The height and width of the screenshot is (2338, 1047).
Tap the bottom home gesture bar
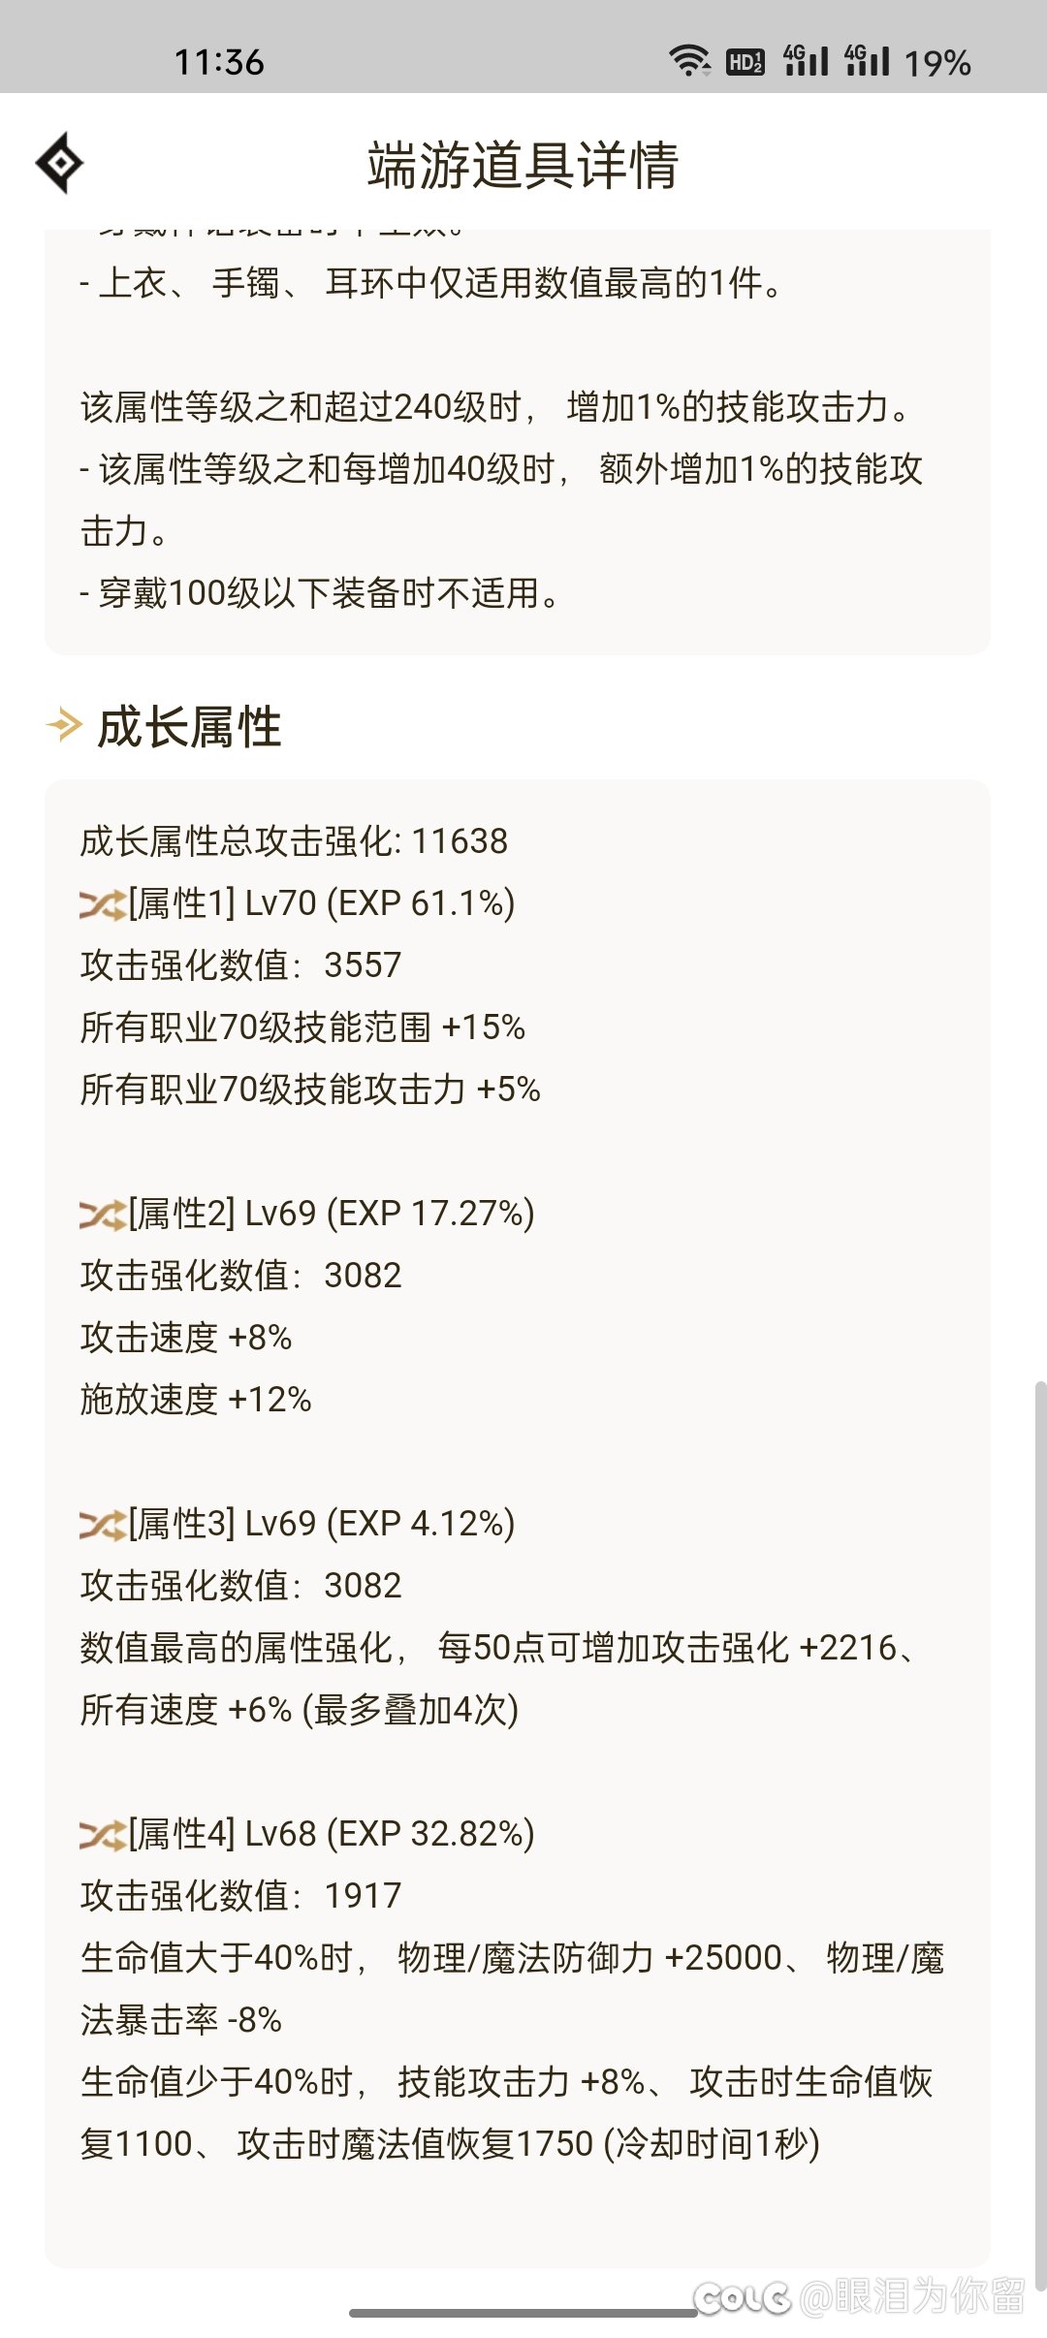click(523, 2313)
